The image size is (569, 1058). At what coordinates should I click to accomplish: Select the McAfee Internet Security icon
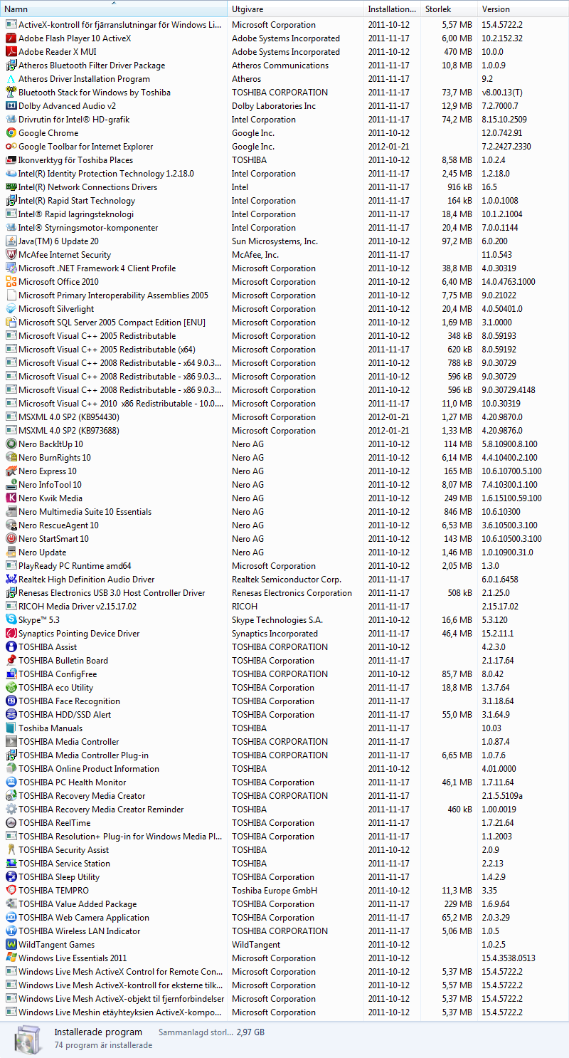[x=11, y=255]
